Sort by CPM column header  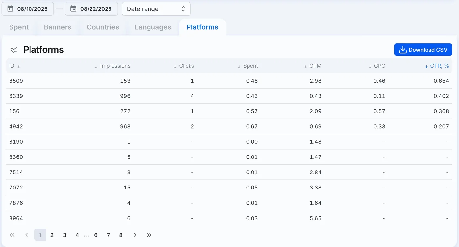[x=312, y=66]
